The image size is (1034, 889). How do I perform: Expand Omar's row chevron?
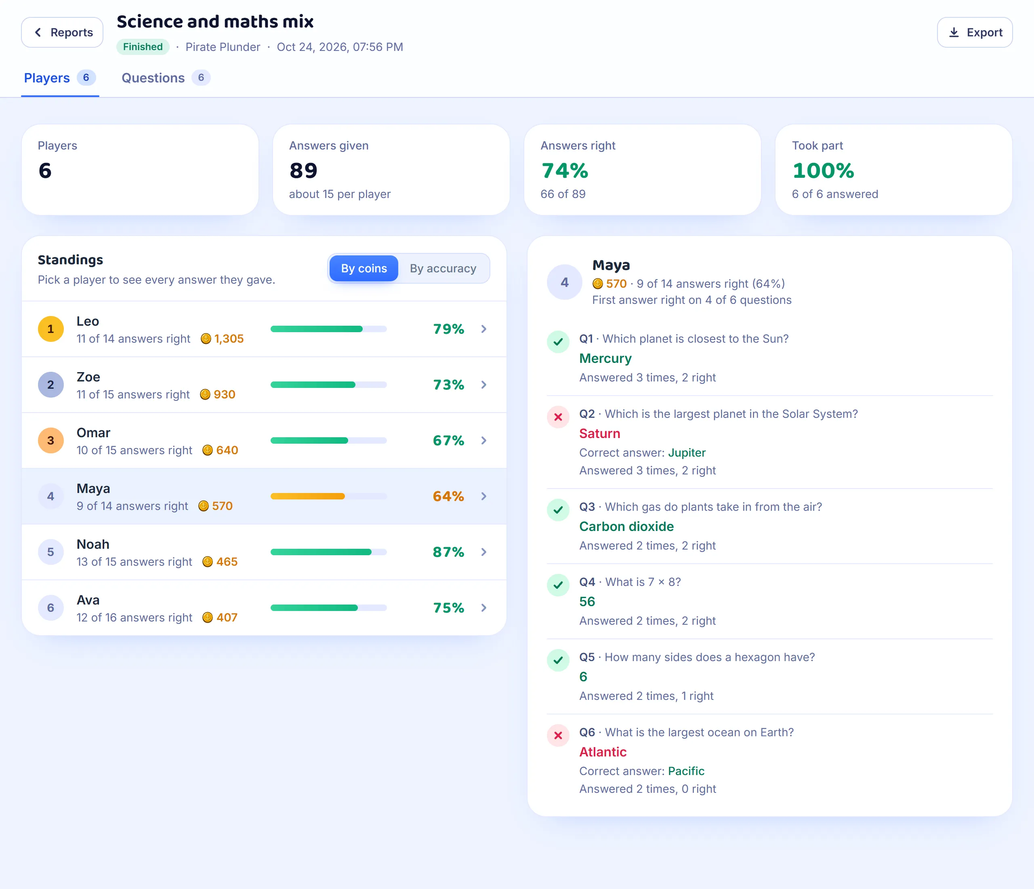pos(483,441)
